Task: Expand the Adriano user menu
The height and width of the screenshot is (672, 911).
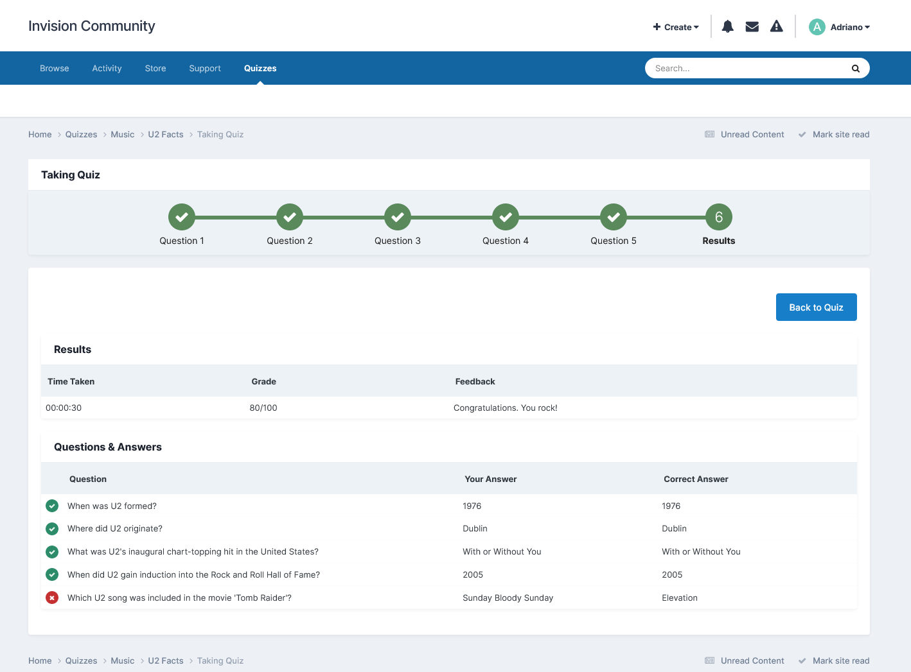Action: [x=850, y=27]
